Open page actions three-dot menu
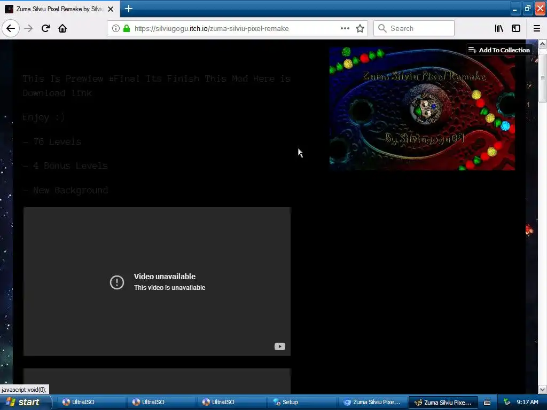Screen dimensions: 547x410 (345, 28)
